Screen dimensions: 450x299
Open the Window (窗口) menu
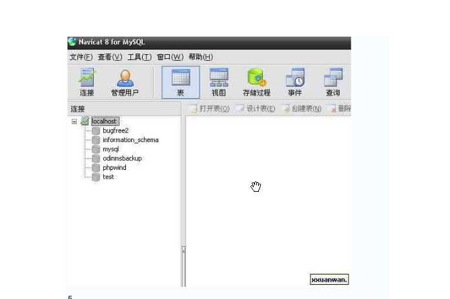170,57
